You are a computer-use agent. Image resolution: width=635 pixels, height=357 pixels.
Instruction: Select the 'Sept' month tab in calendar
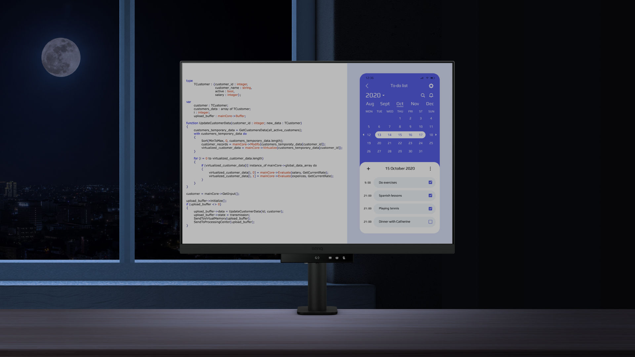point(385,103)
